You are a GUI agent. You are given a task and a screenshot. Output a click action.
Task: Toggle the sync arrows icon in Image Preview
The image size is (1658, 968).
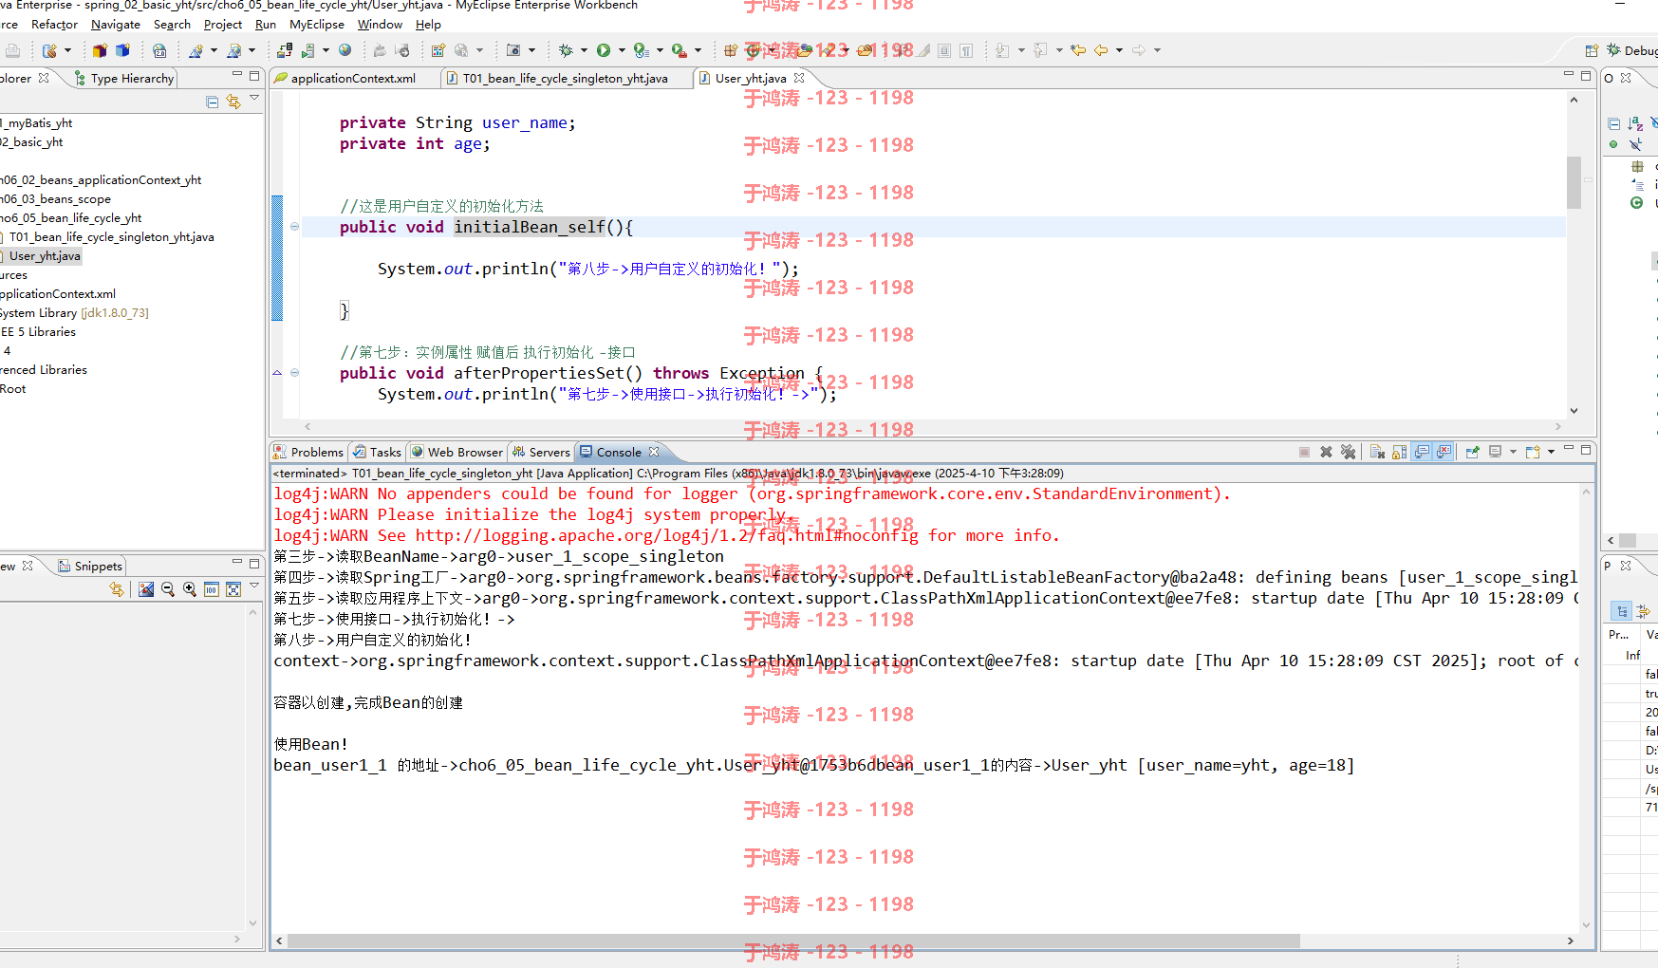click(117, 589)
